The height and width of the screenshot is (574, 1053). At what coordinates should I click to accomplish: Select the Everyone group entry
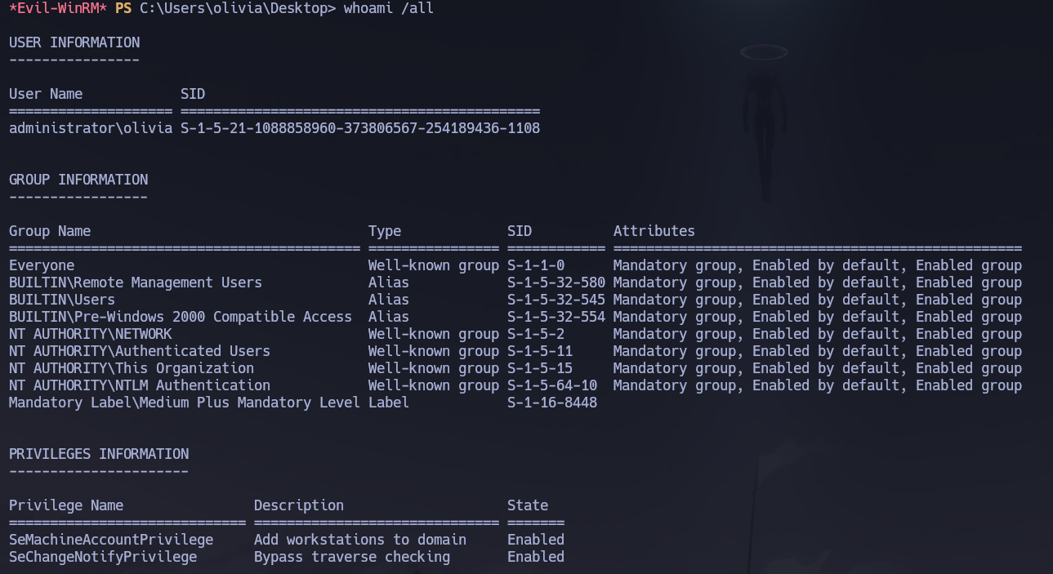(39, 265)
